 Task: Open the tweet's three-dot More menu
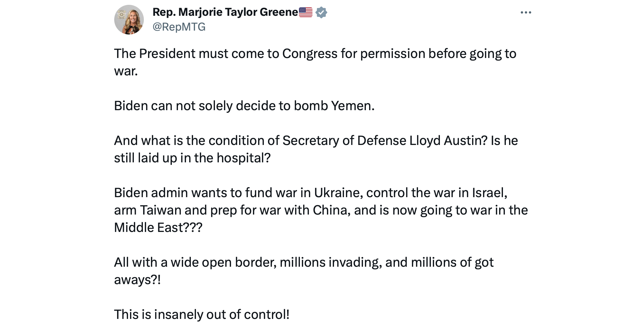(x=525, y=13)
